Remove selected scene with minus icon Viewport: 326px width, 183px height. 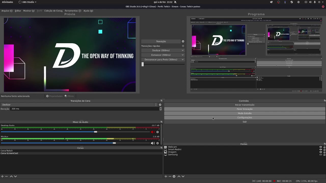coord(7,176)
